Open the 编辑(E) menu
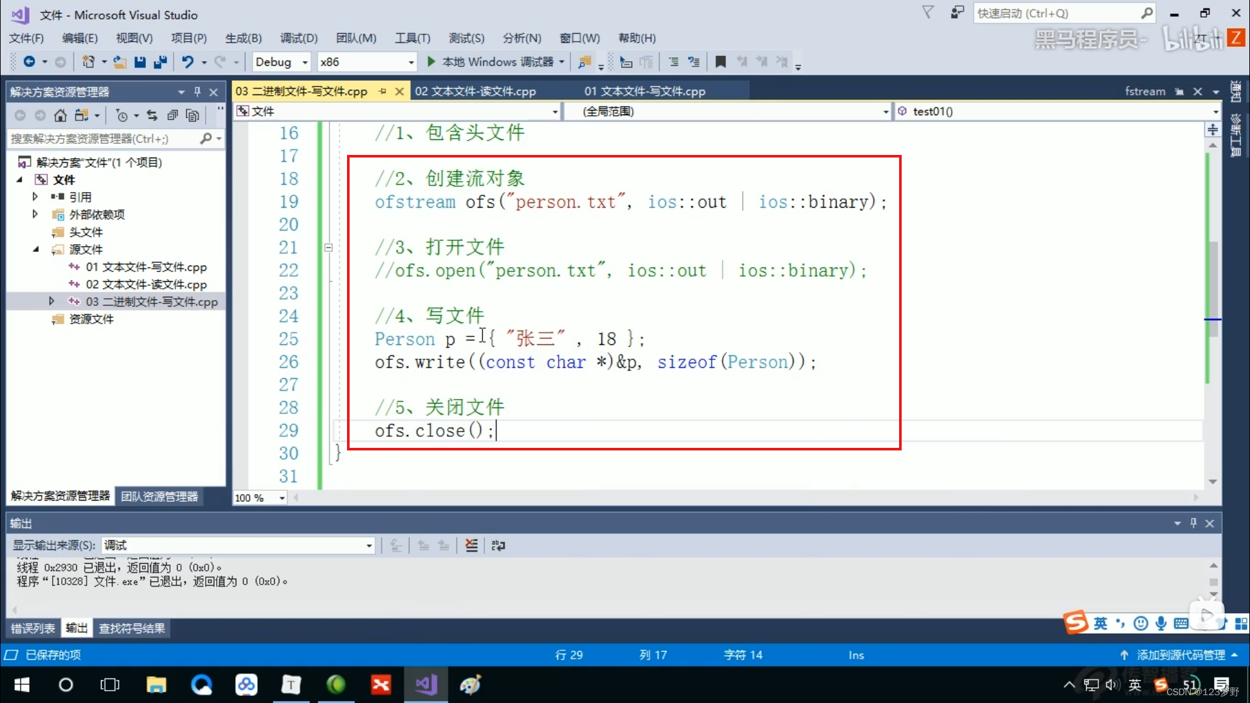 point(80,38)
